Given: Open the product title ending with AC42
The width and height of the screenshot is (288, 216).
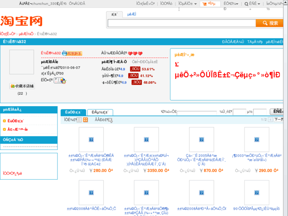Looking at the screenshot, I should (x=91, y=160).
